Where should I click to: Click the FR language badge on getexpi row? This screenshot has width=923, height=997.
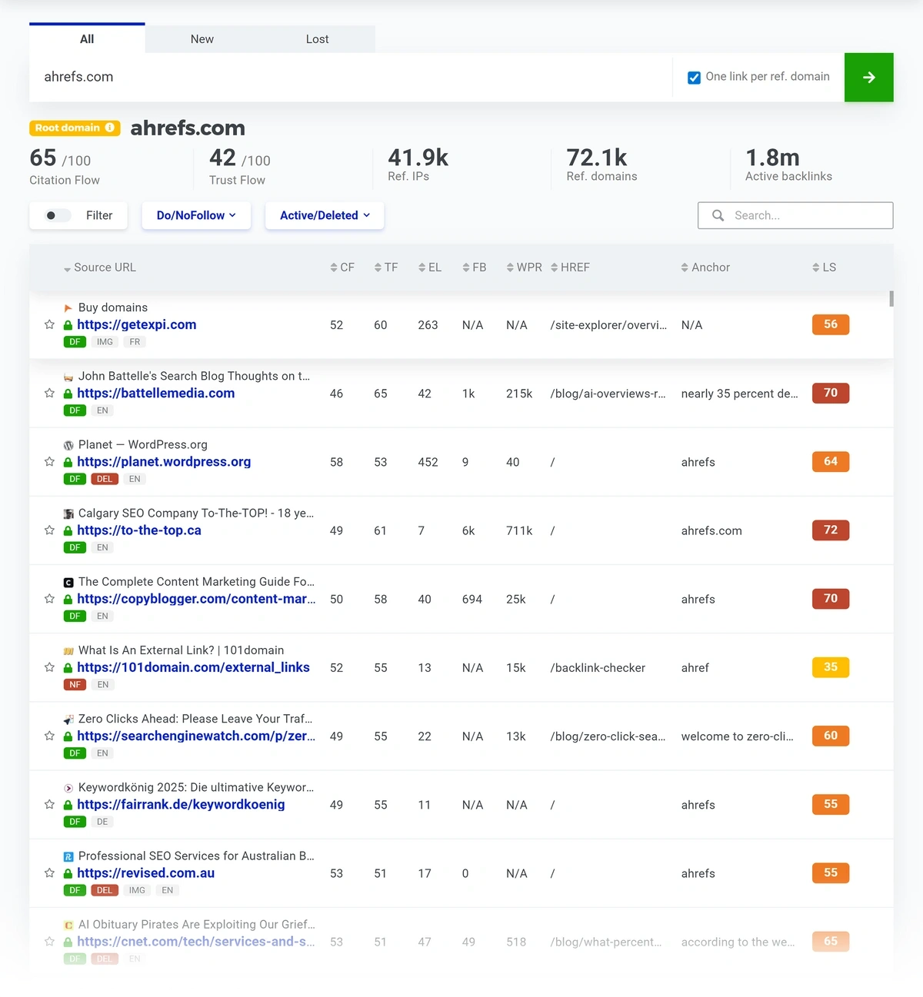[135, 341]
